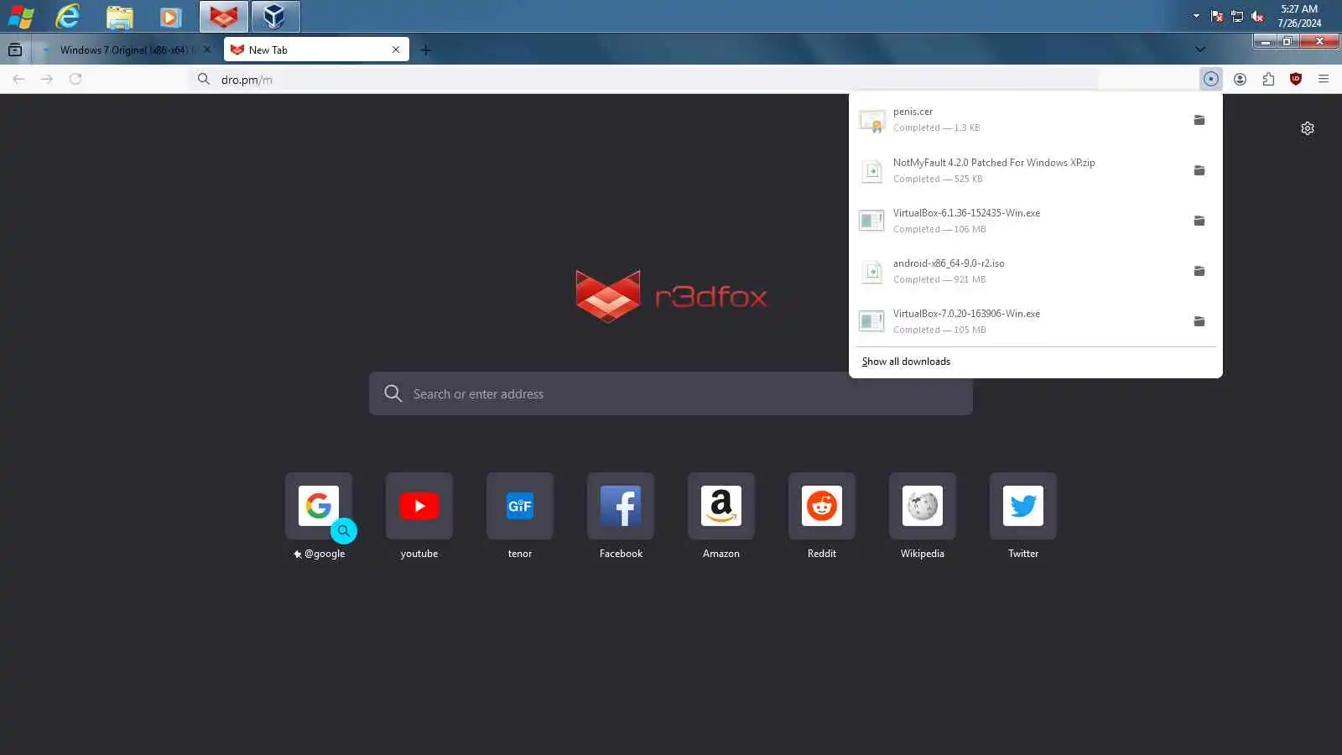Toggle the Downloads panel button

click(x=1211, y=79)
